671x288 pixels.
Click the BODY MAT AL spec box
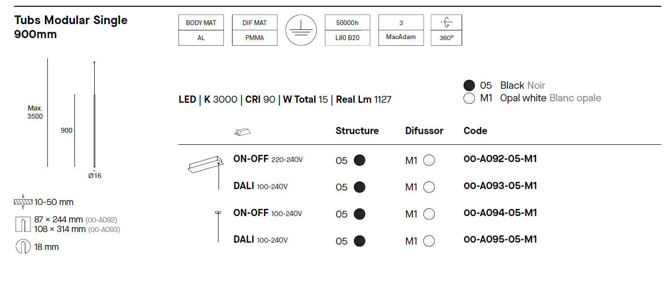point(201,30)
